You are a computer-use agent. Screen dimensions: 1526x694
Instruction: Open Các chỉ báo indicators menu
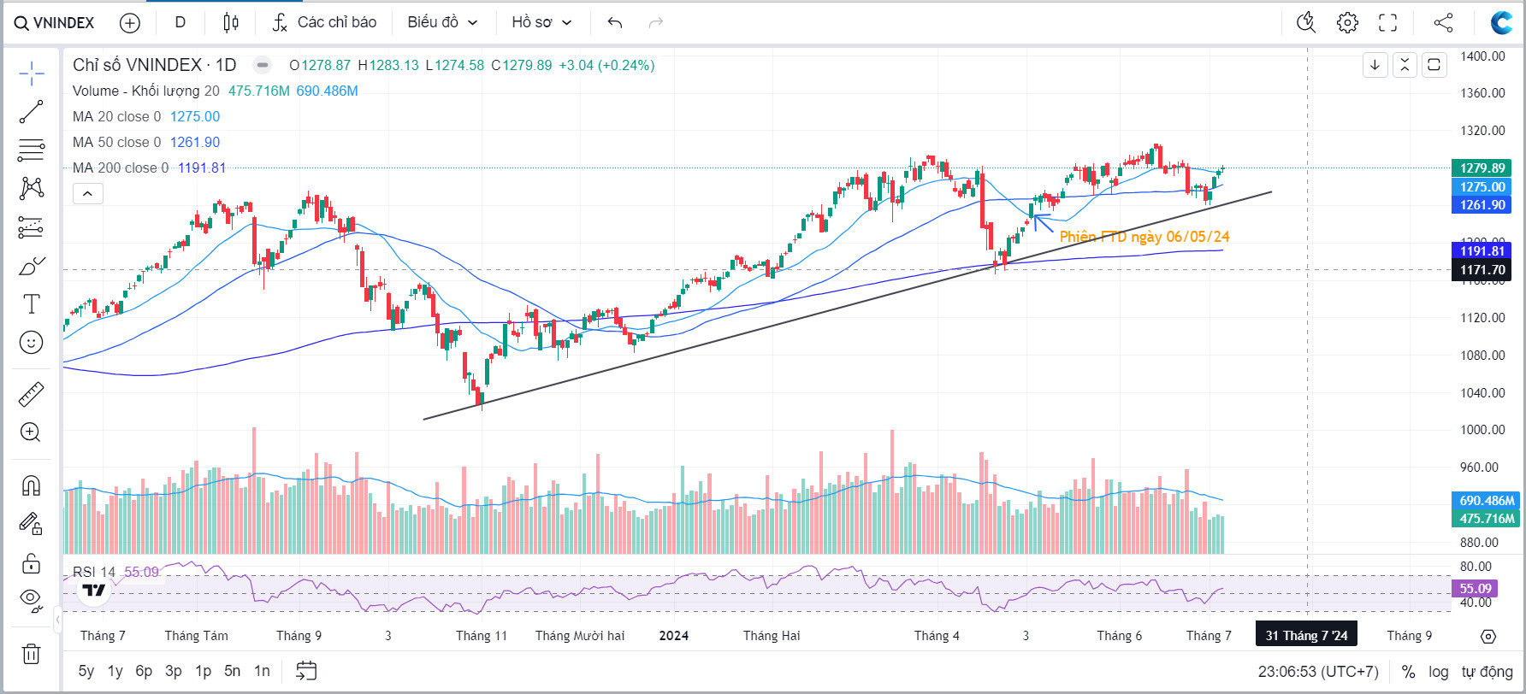(324, 23)
